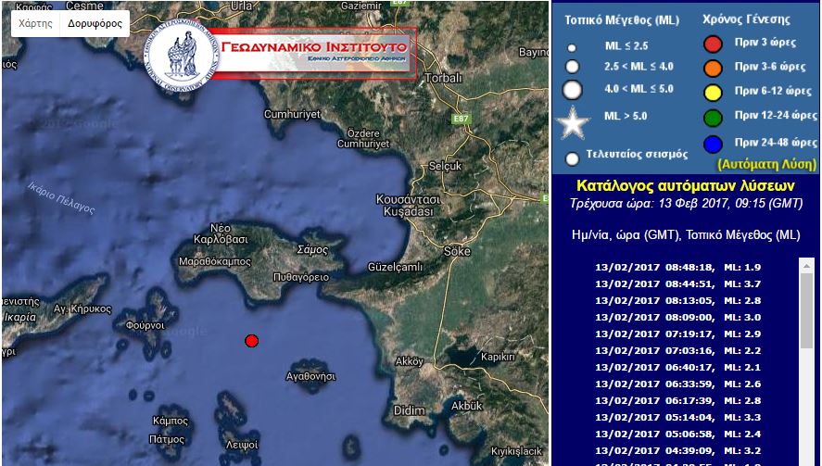Click the large circle icon for 4.0 < ML ≤ 5.0
Viewport: 822px width, 466px height.
tap(573, 90)
